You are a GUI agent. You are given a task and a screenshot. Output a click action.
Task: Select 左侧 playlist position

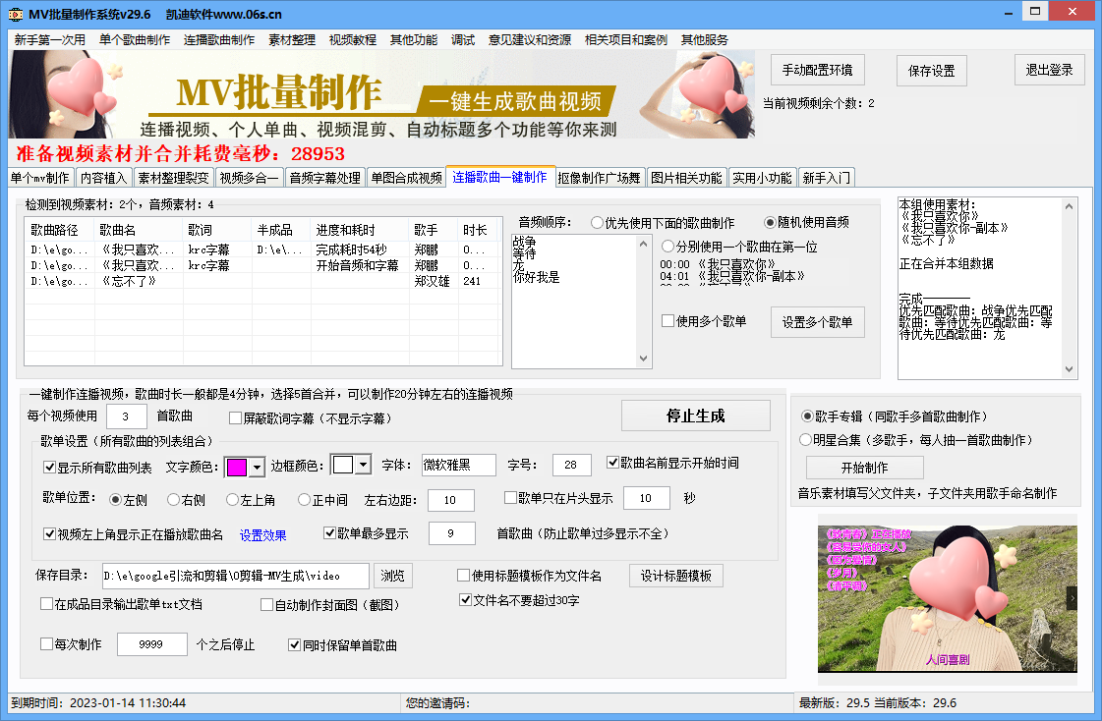point(129,500)
